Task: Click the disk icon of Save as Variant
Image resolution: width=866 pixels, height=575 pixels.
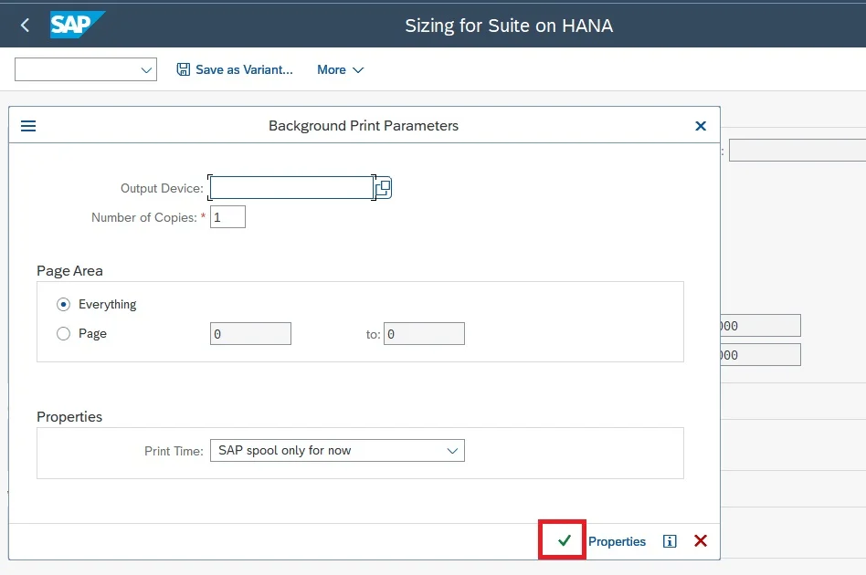Action: coord(184,69)
